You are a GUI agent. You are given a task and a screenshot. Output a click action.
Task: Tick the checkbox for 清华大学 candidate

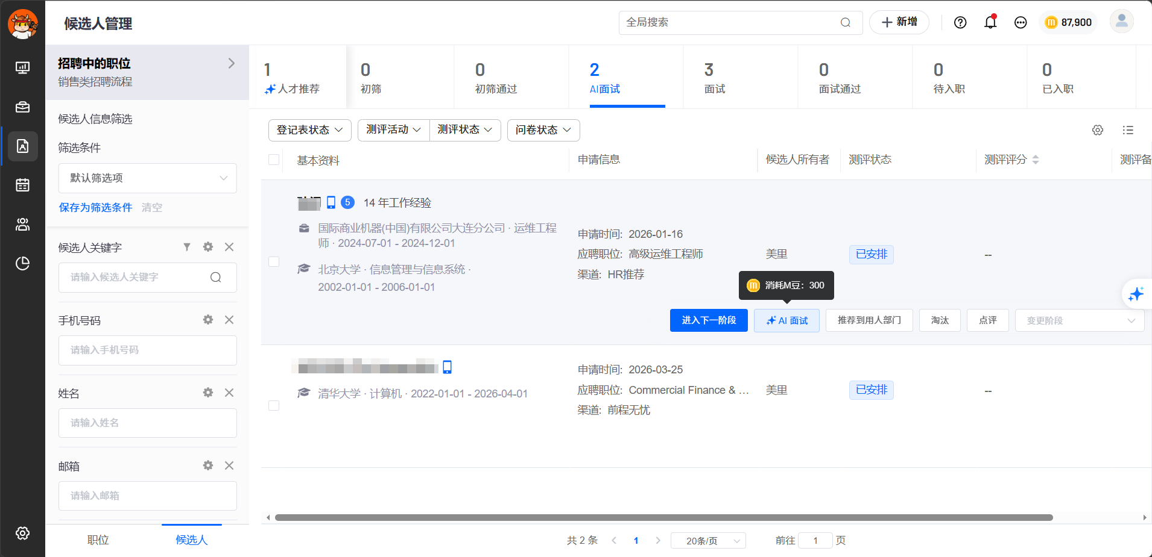click(x=274, y=405)
